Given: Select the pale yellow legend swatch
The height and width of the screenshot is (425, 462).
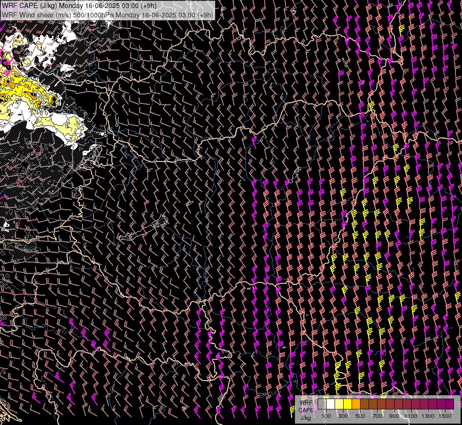Looking at the screenshot, I should click(x=339, y=404).
